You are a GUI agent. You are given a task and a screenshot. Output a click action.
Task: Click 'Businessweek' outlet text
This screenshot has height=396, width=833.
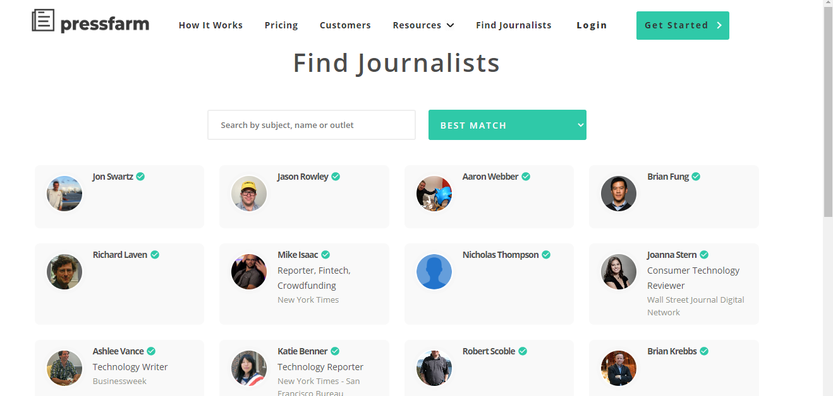pos(119,381)
